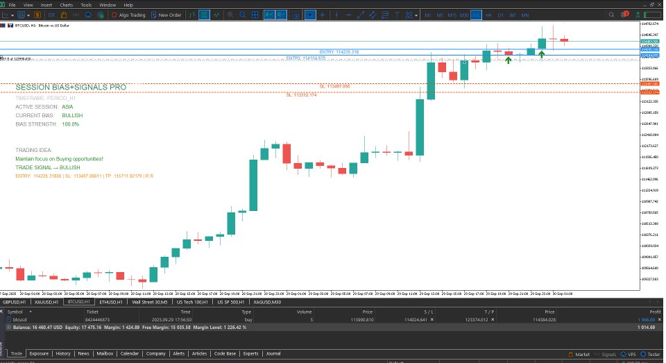Switch chart to candlesticks
The width and height of the screenshot is (666, 363).
tap(204, 15)
